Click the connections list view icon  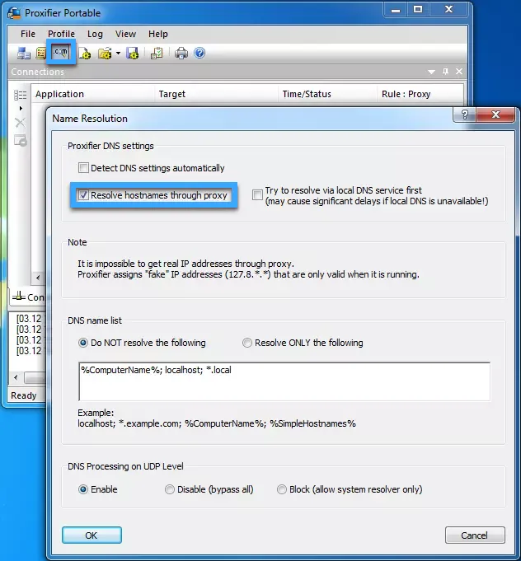[20, 95]
